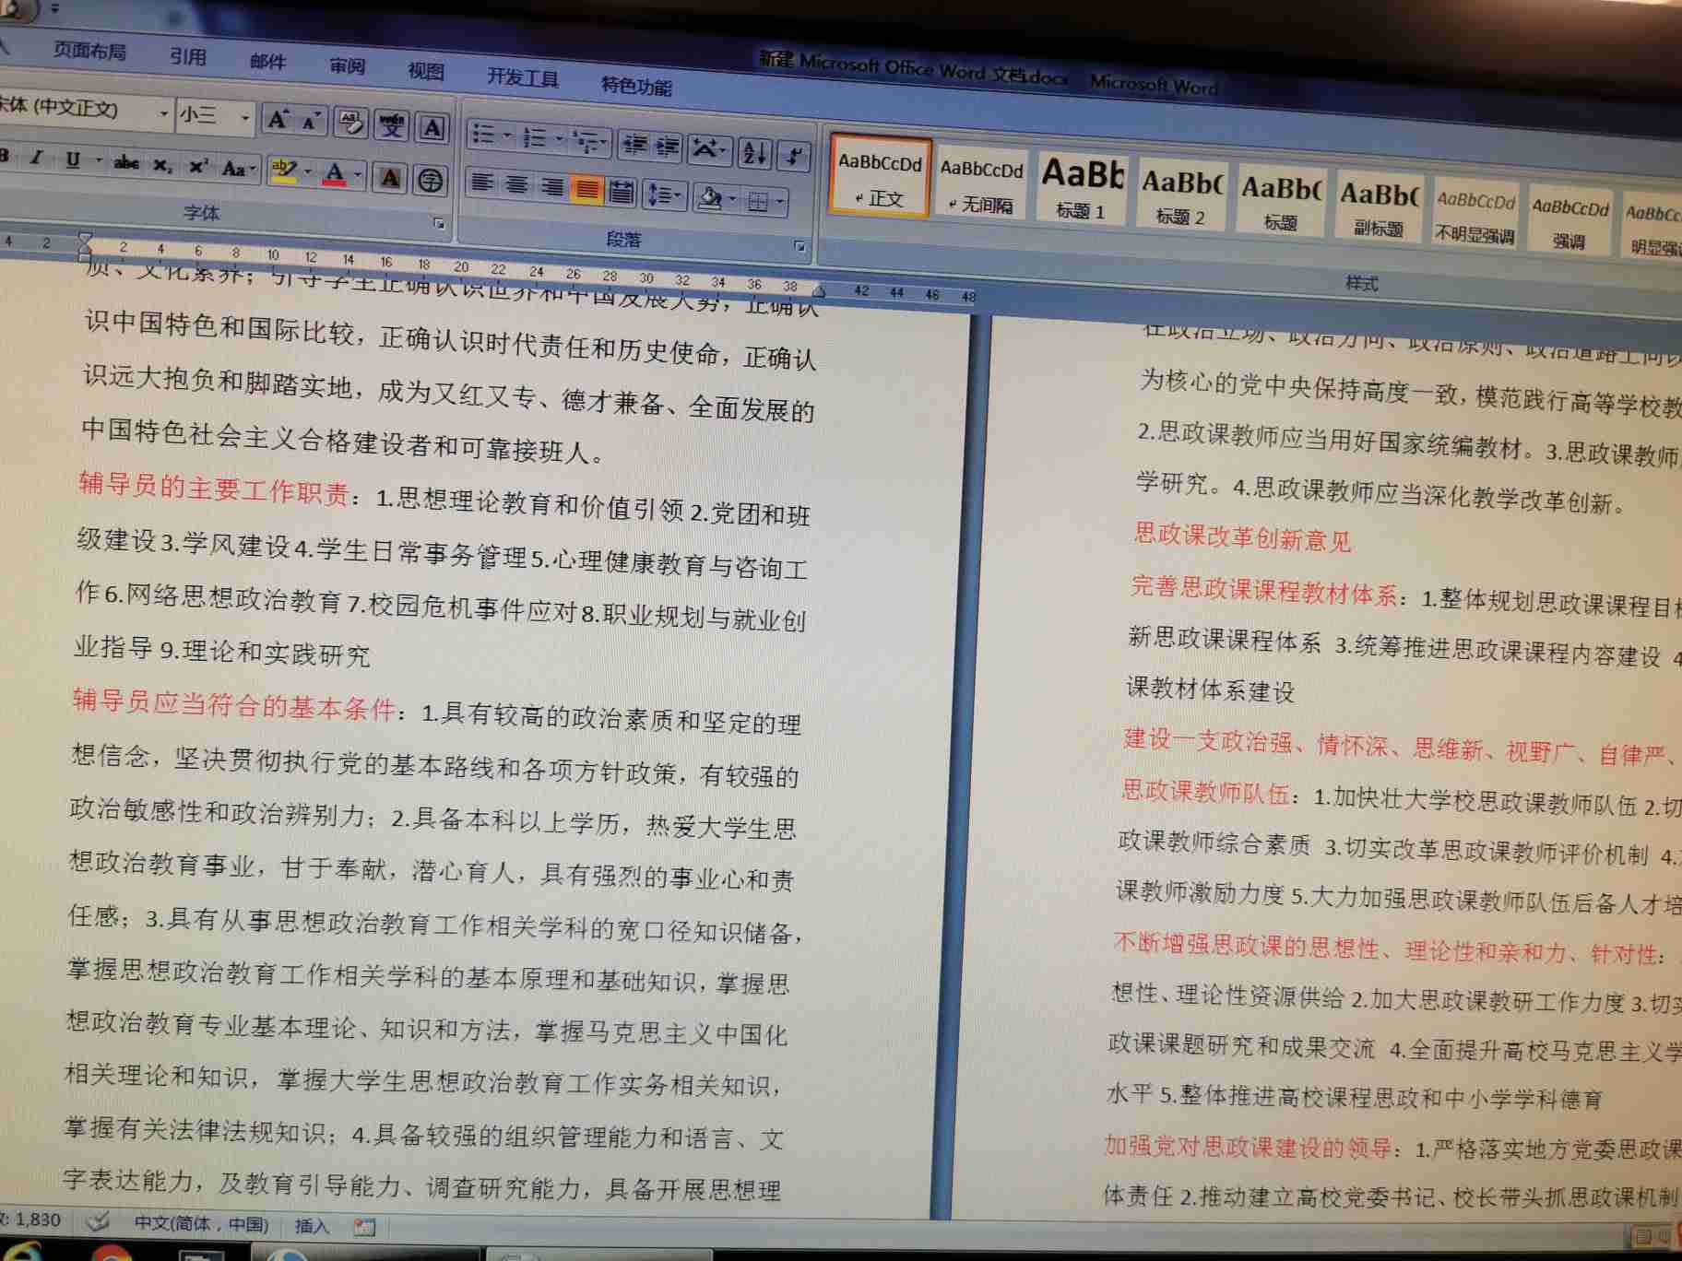
Task: Open the 页面布局 ribbon tab
Action: click(x=89, y=51)
